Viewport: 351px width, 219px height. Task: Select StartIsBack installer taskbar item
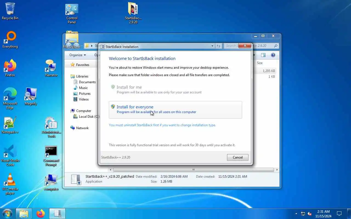point(57,214)
